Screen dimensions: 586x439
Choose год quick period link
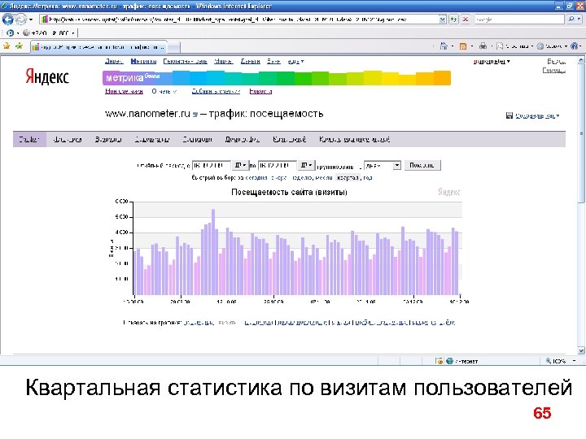tap(368, 178)
